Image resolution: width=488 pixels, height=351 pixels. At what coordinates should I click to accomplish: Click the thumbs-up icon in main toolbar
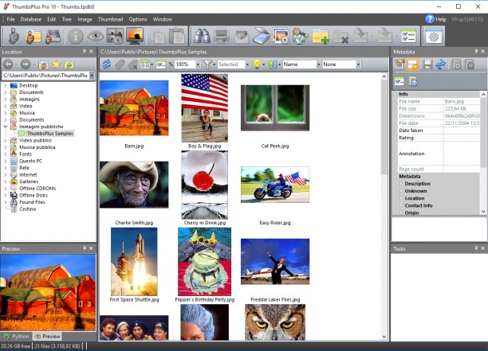coord(14,36)
